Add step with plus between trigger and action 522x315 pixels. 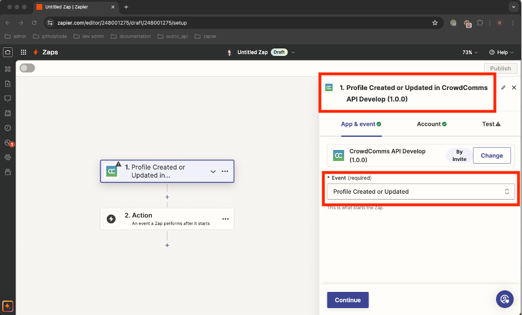167,197
